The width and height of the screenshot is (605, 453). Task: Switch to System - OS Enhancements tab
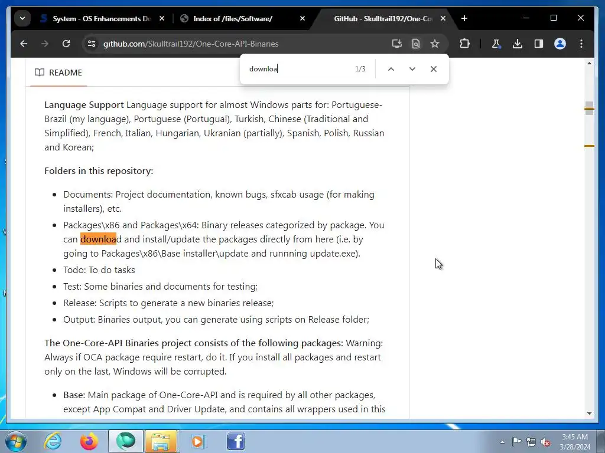point(96,18)
